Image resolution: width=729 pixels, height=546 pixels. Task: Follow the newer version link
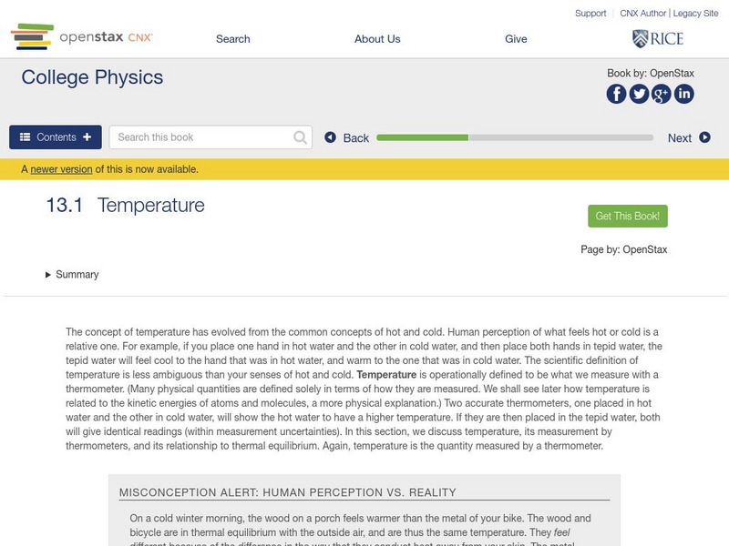61,169
